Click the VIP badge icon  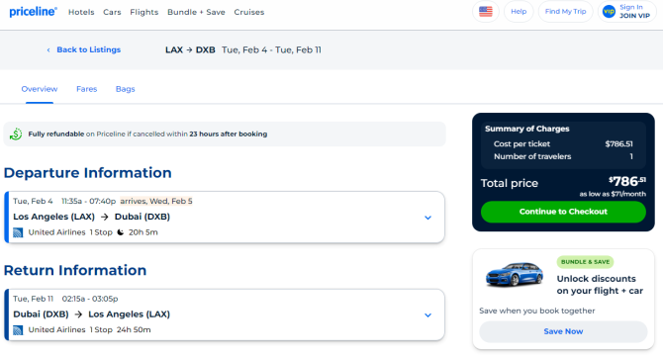[x=609, y=12]
